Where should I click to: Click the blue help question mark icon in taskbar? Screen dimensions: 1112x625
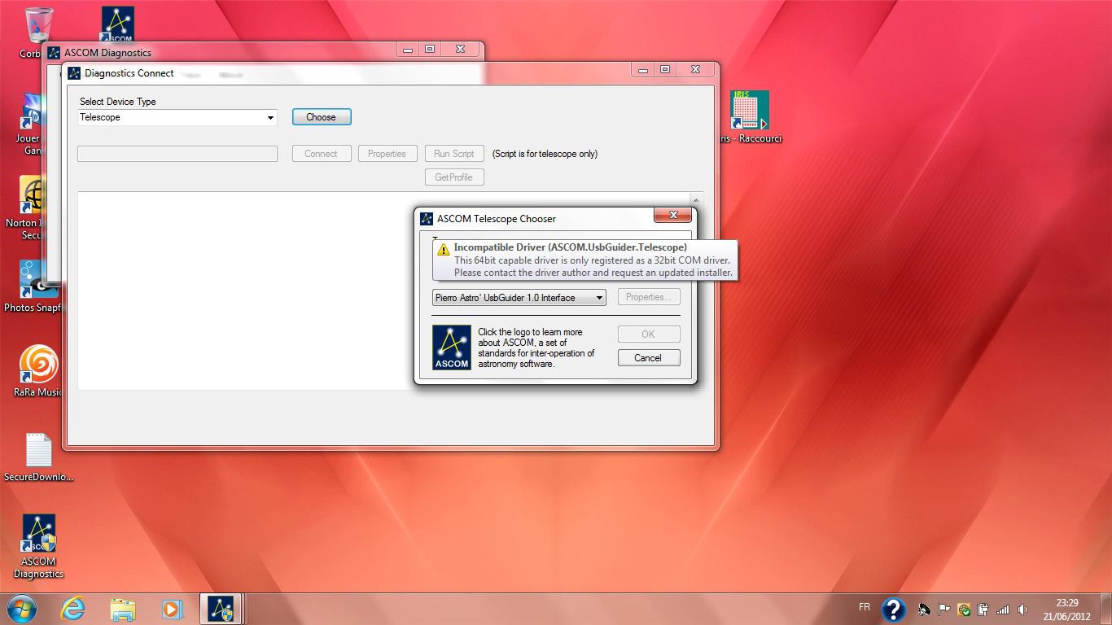click(893, 610)
